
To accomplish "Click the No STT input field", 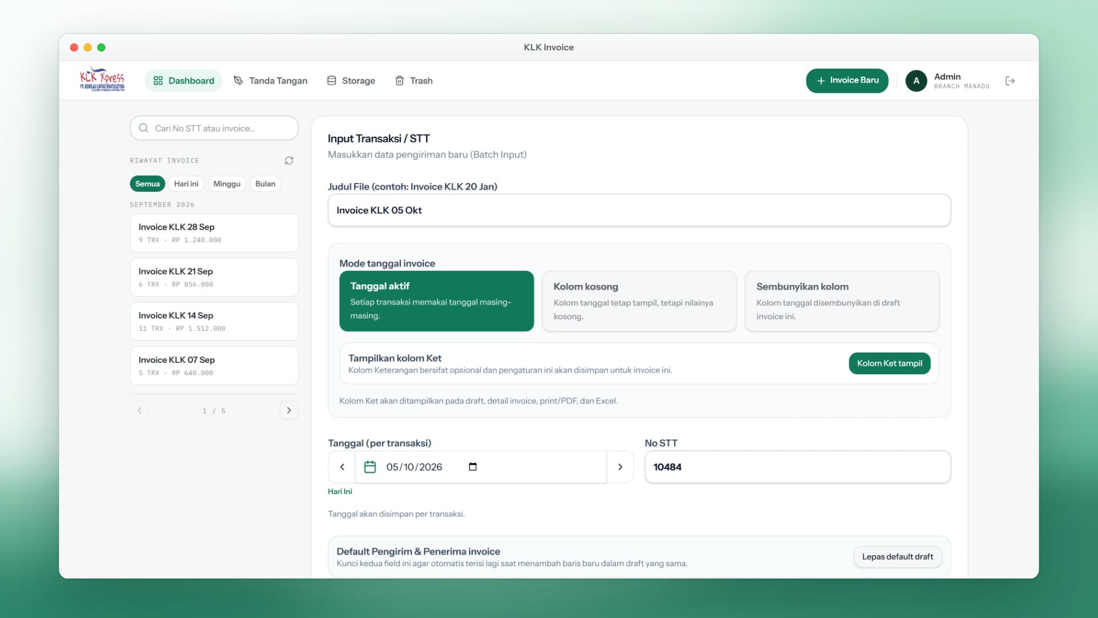I will (797, 467).
